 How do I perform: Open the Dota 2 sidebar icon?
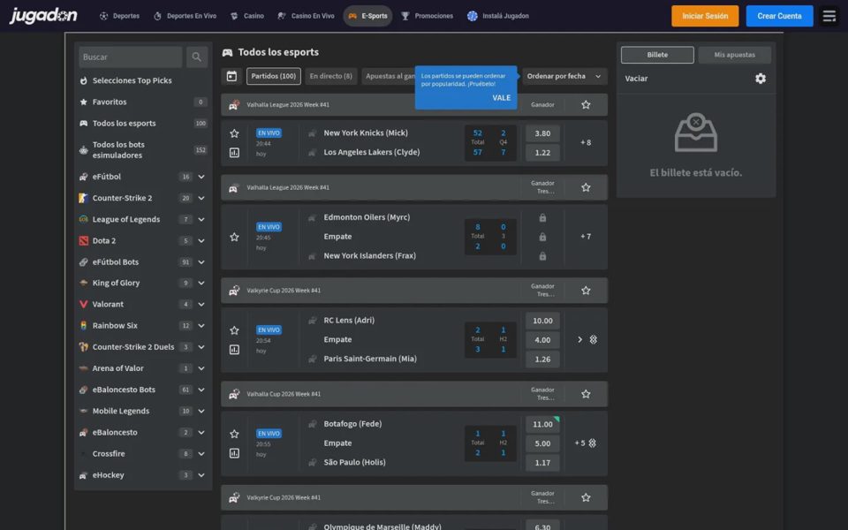point(83,240)
